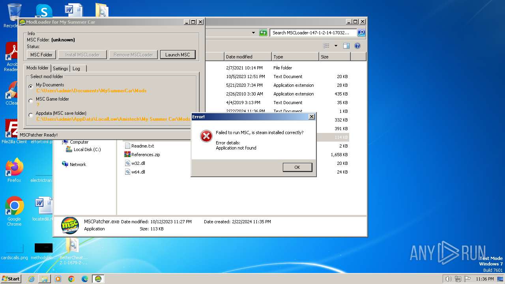Click the Firefox desktop icon
505x284 pixels.
point(14,170)
